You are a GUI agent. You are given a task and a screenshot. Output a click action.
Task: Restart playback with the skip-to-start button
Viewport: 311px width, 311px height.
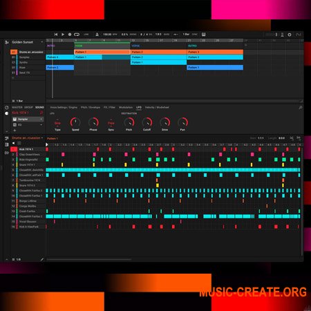pyautogui.click(x=56, y=35)
